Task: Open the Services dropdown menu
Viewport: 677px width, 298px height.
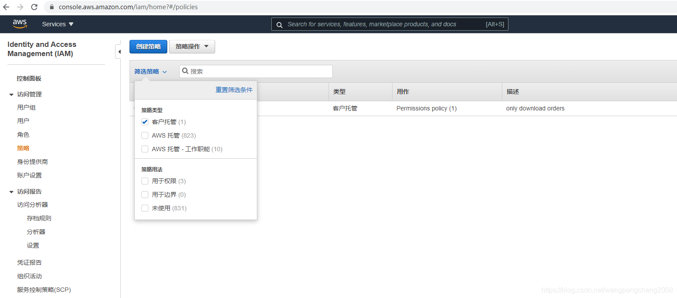Action: pos(58,24)
